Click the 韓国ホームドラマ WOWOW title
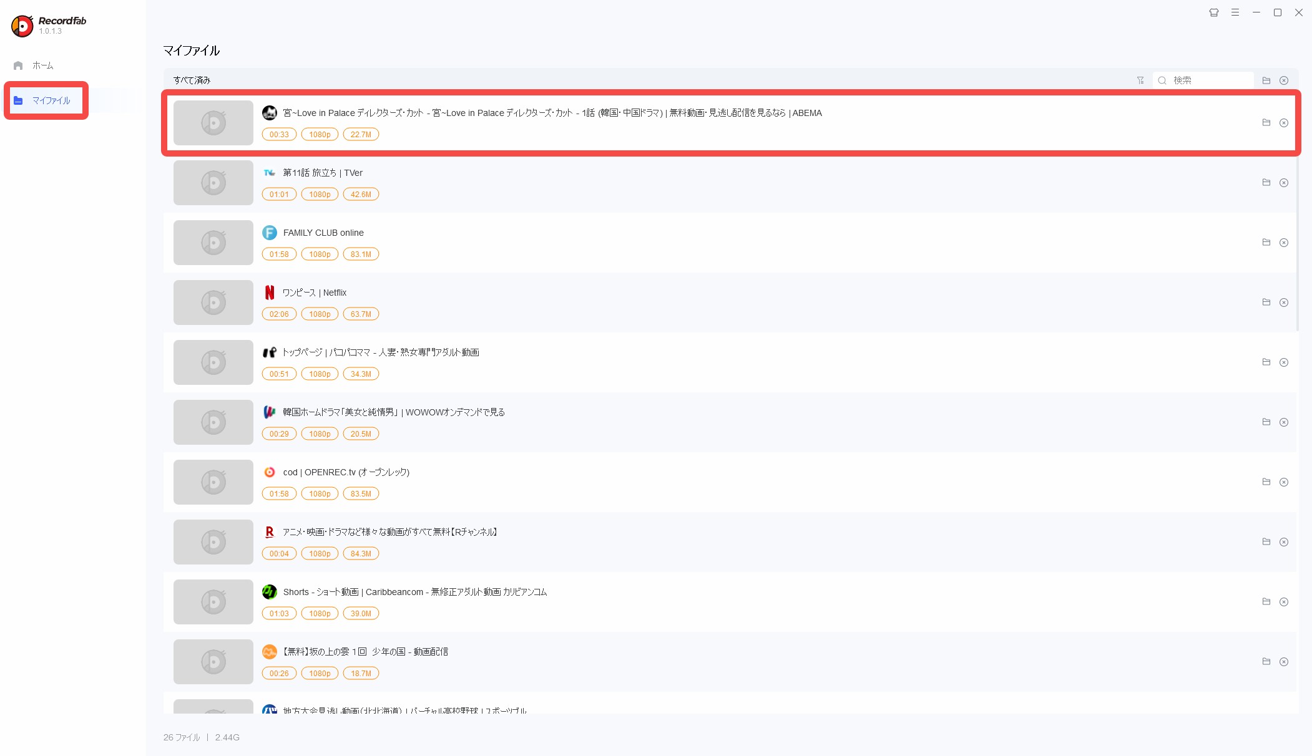The width and height of the screenshot is (1312, 756). click(394, 412)
